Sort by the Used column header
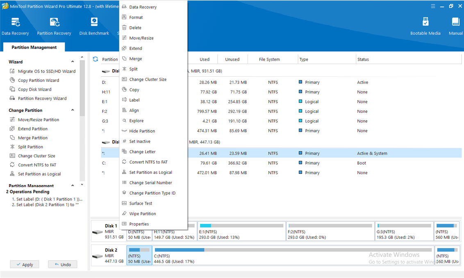Viewport: 464px width, 278px height. coord(205,59)
